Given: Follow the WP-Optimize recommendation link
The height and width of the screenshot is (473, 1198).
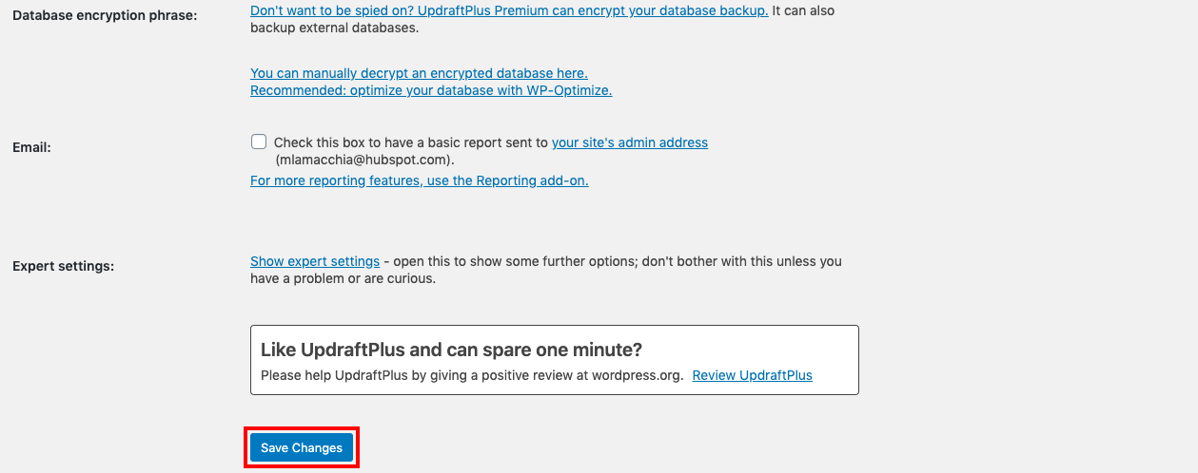Looking at the screenshot, I should point(430,90).
